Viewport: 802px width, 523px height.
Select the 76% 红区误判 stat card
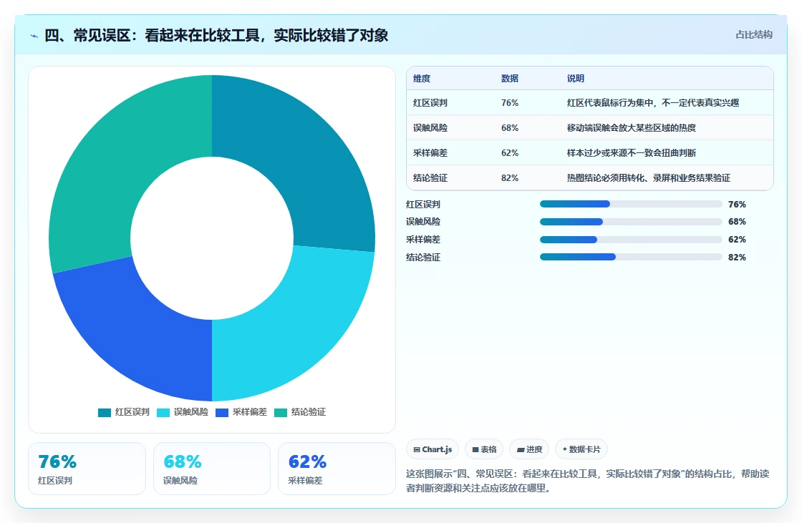point(87,469)
